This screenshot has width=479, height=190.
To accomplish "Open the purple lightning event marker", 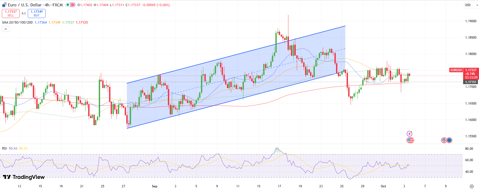I will [410, 134].
